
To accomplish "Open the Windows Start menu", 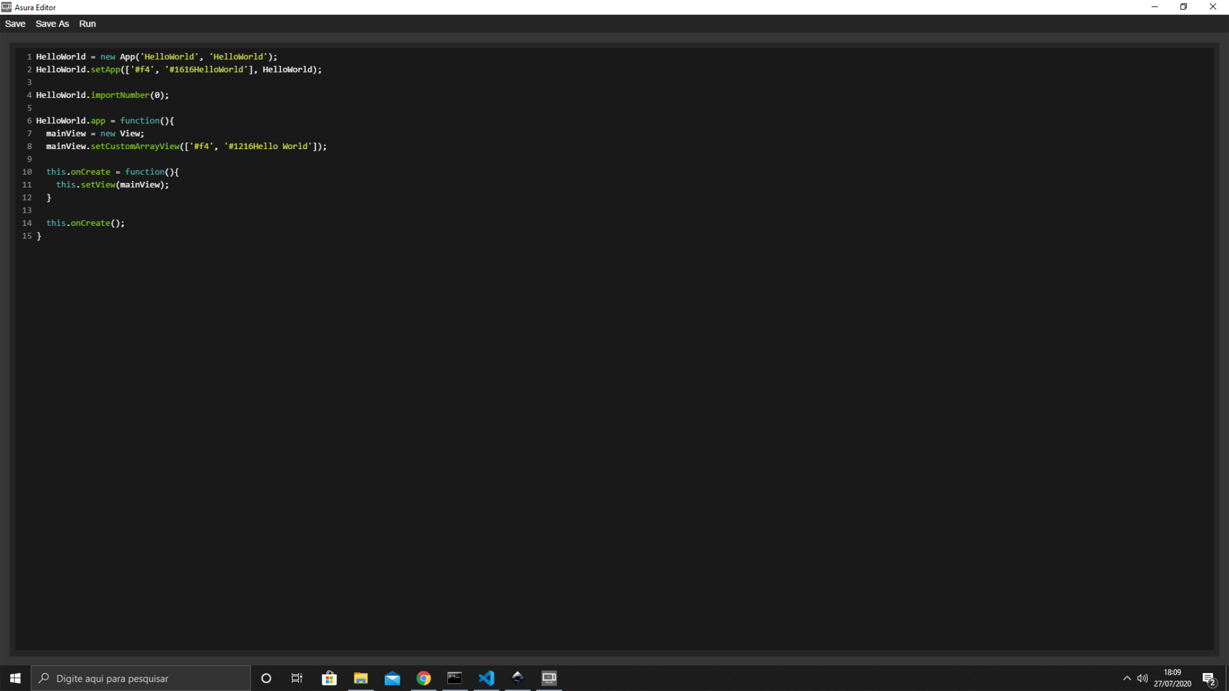I will [15, 678].
